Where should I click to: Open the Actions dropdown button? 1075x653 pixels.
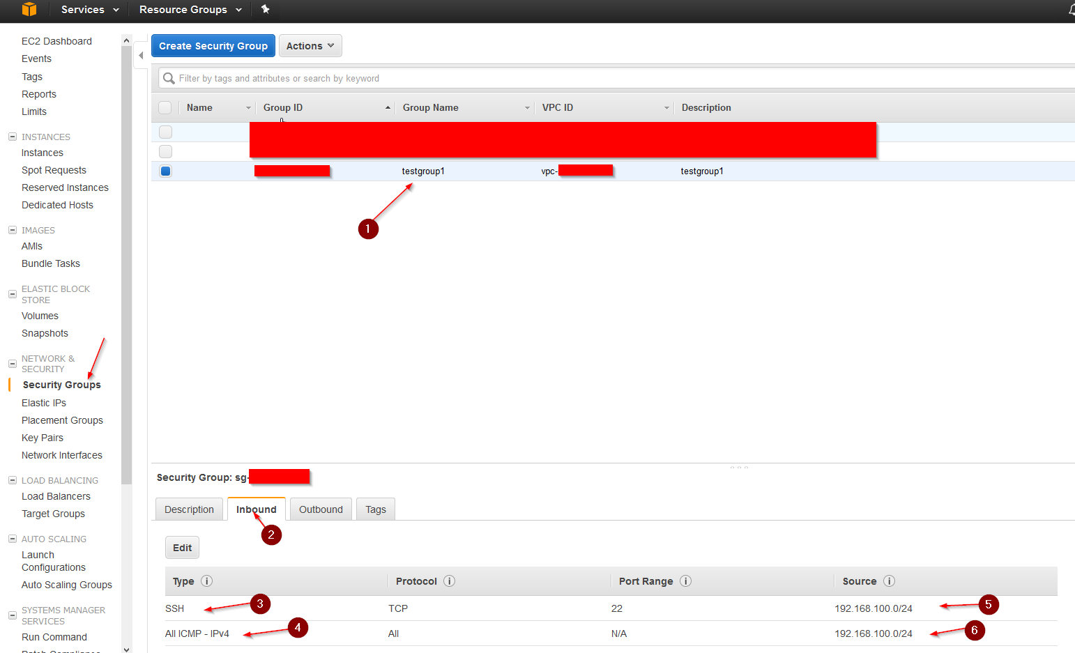(310, 46)
